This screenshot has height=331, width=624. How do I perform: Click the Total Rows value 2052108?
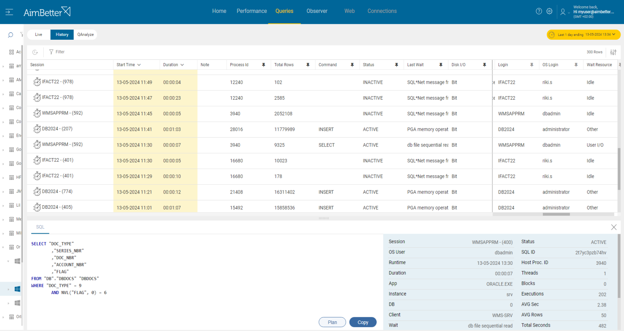click(x=283, y=114)
